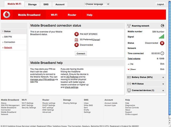The width and height of the screenshot is (171, 127).
Task: Click the Vodafone logo icon
Action: click(x=7, y=15)
